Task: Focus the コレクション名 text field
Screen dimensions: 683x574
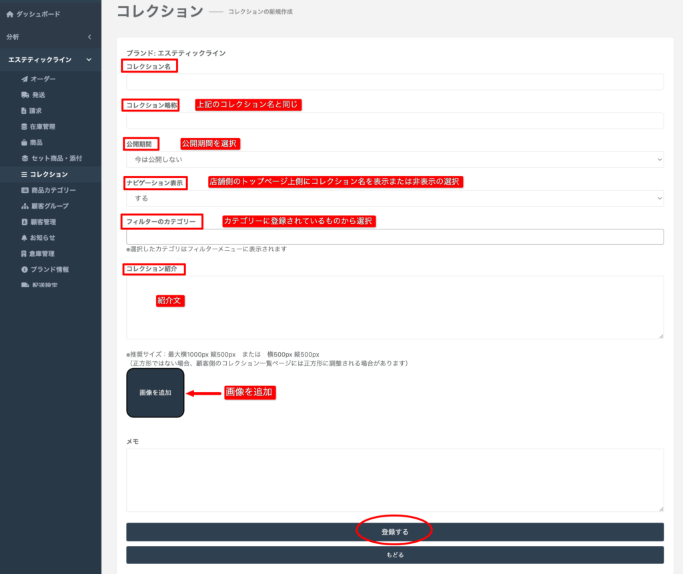Action: coord(395,82)
